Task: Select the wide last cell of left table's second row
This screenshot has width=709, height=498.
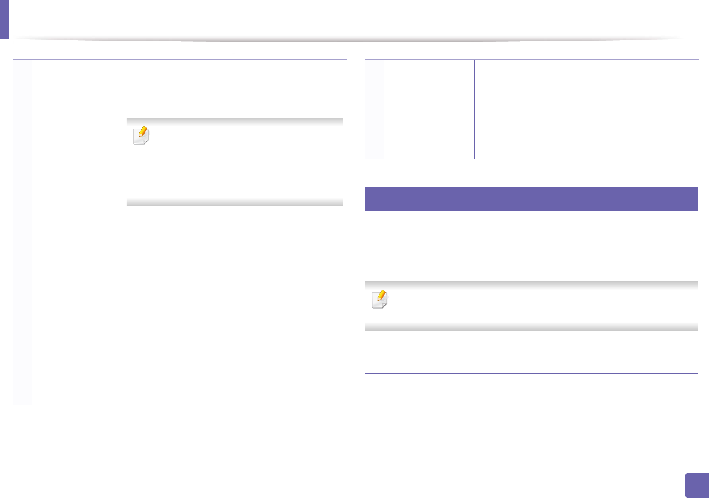Action: click(235, 235)
